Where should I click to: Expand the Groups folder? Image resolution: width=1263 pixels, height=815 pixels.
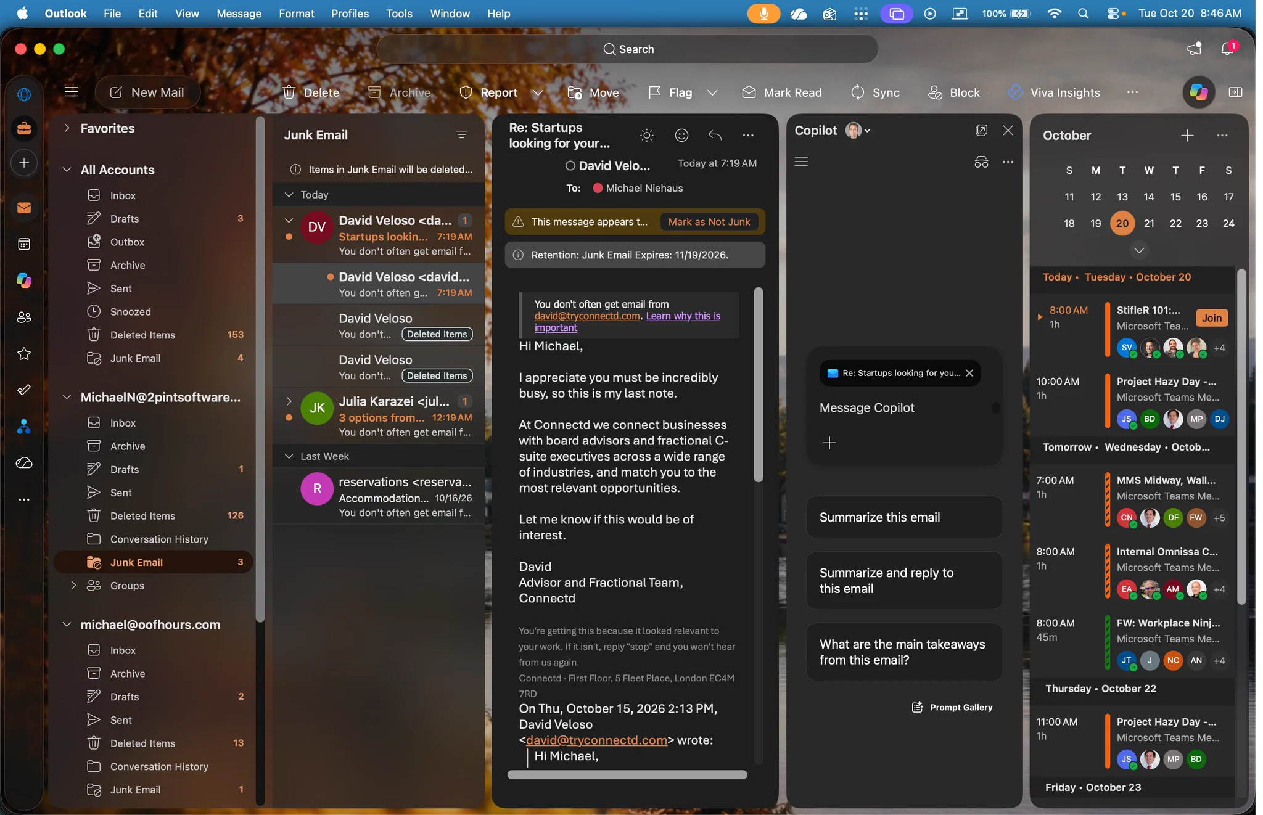[x=73, y=585]
